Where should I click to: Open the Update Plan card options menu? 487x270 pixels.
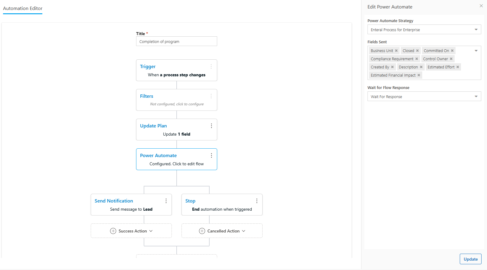tap(211, 126)
